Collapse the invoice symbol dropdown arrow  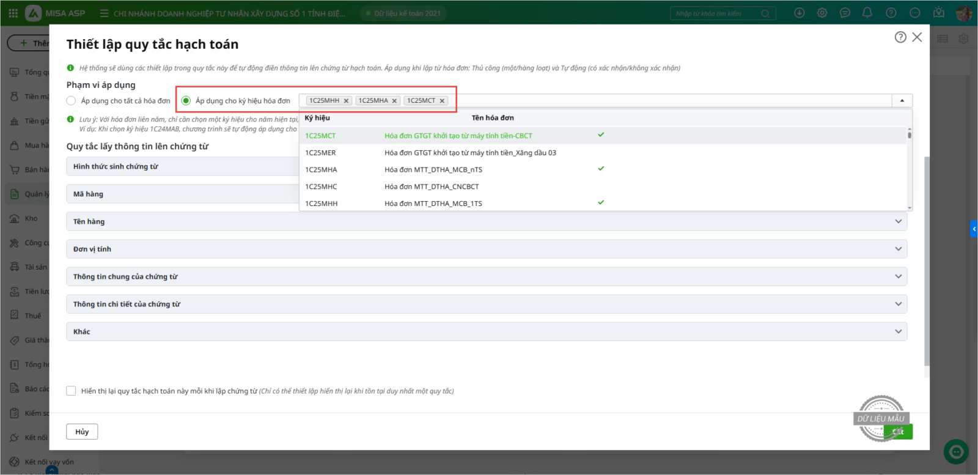[x=902, y=101]
